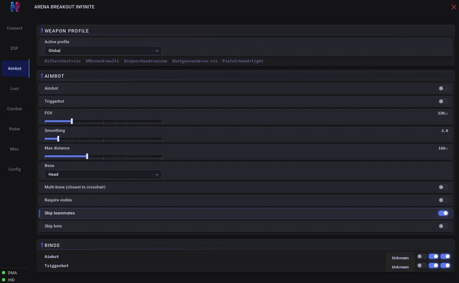Enable the off toggle in Triggerbot bind row
The image size is (459, 283).
[x=422, y=266]
